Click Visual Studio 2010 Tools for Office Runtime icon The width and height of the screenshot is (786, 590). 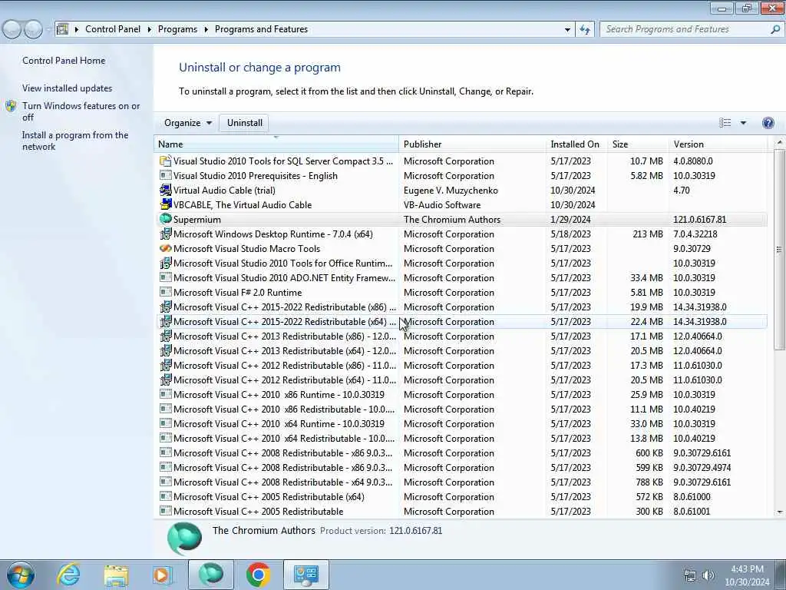pyautogui.click(x=166, y=263)
